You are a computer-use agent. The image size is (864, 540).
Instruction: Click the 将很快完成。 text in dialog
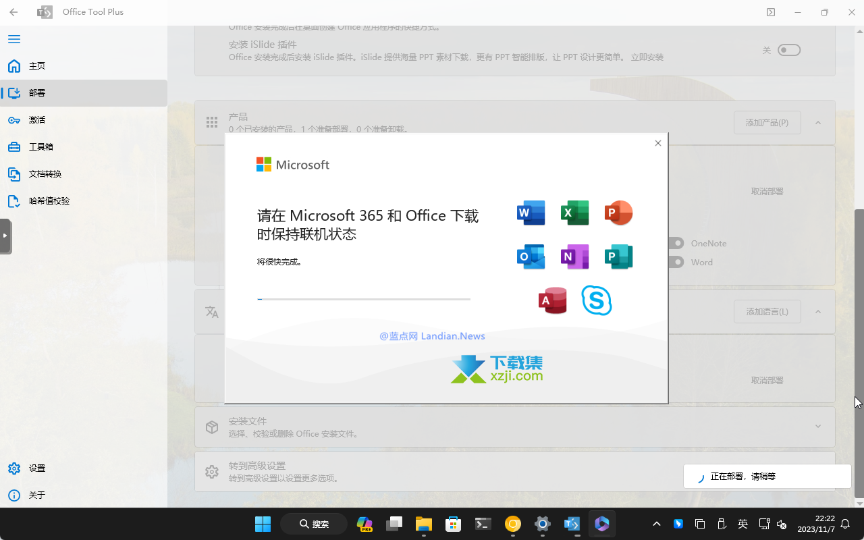[280, 262]
